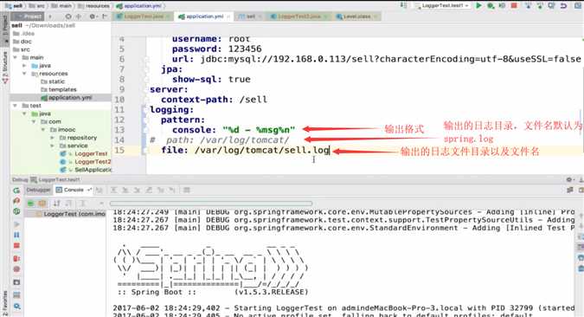The height and width of the screenshot is (317, 584).
Task: Click debug panel settings gear at right
Action: pos(569,179)
